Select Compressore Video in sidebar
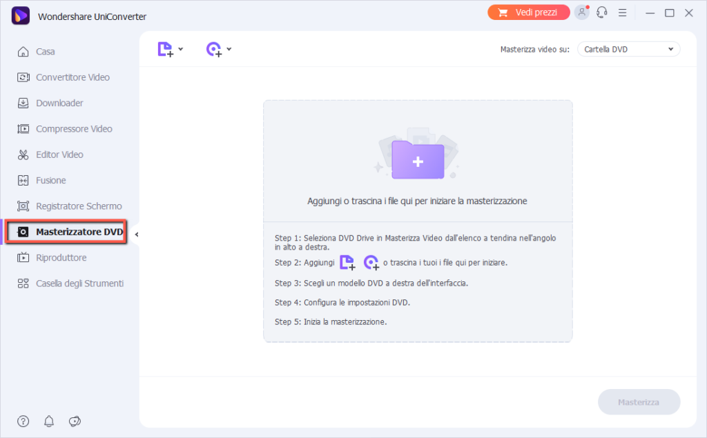This screenshot has height=438, width=707. click(74, 129)
